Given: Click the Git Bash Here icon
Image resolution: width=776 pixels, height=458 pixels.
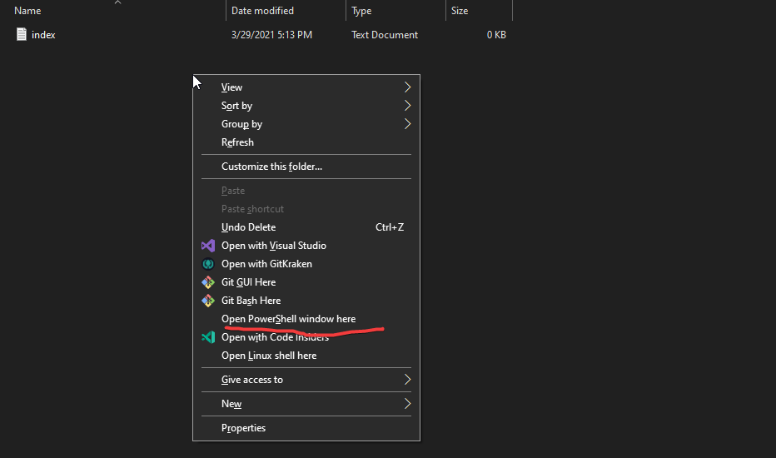Looking at the screenshot, I should tap(208, 301).
